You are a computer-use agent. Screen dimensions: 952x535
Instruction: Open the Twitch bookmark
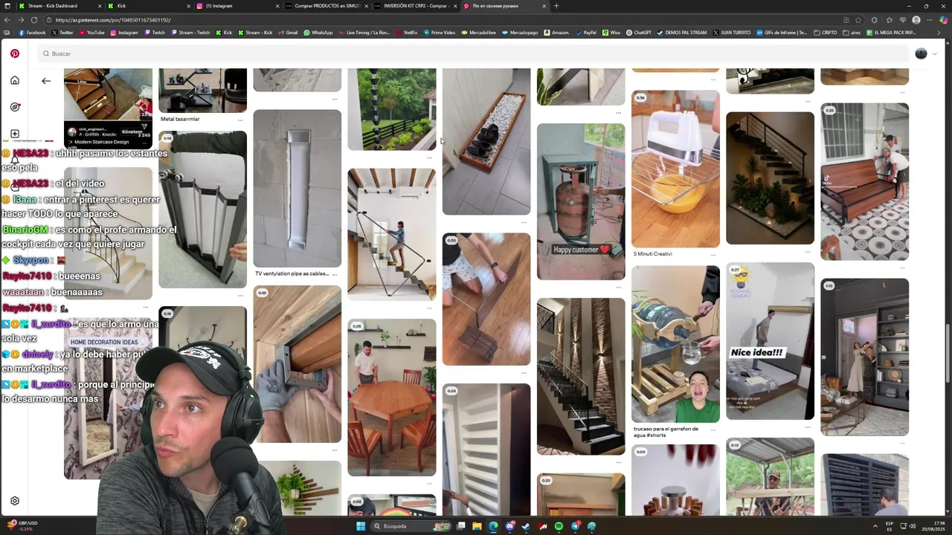coord(155,33)
